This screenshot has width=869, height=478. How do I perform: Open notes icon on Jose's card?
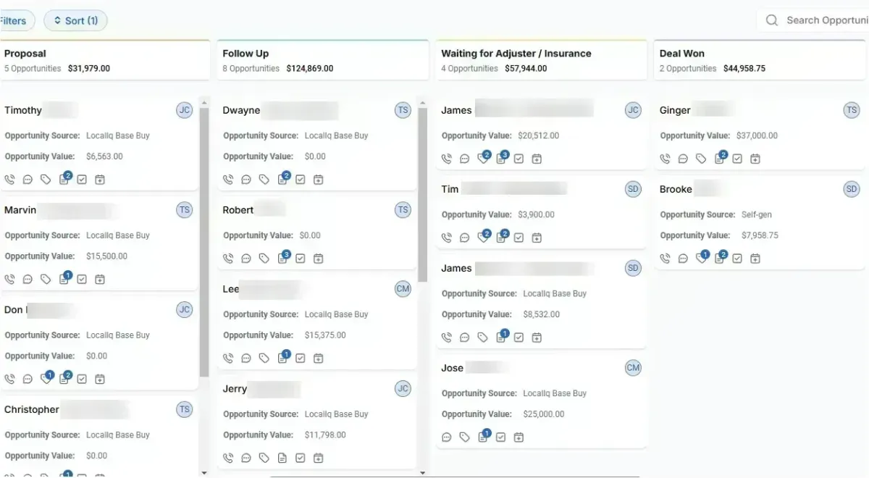pyautogui.click(x=483, y=436)
